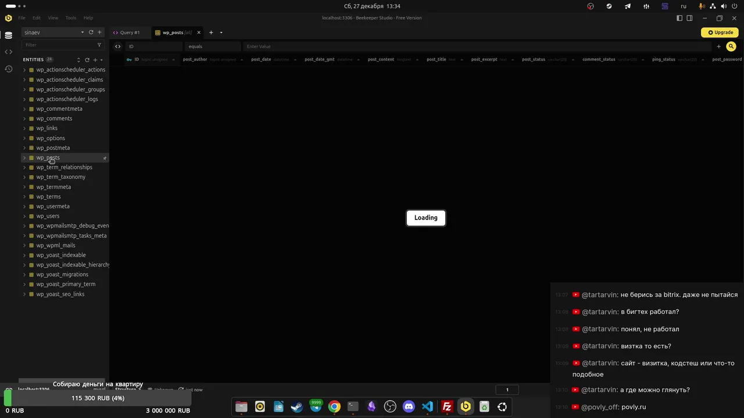This screenshot has height=418, width=744.
Task: Open the new tab dropdown arrow
Action: click(x=221, y=33)
